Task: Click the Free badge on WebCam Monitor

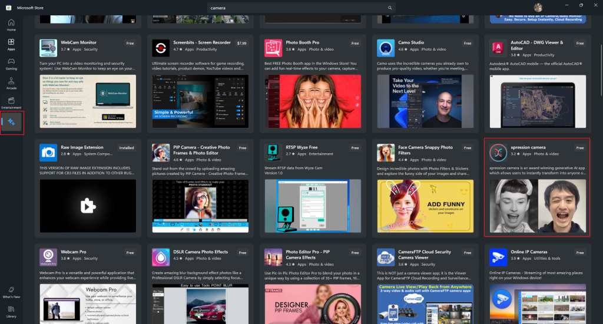Action: [x=130, y=44]
